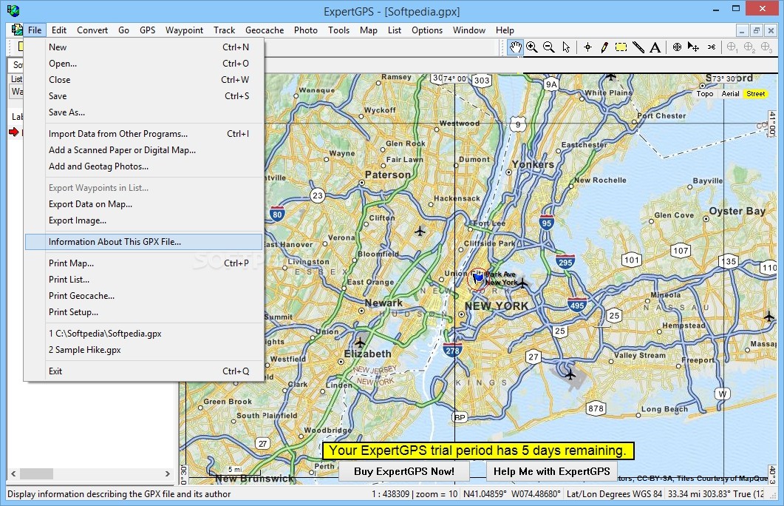Open the Tools menu
784x506 pixels.
point(338,30)
